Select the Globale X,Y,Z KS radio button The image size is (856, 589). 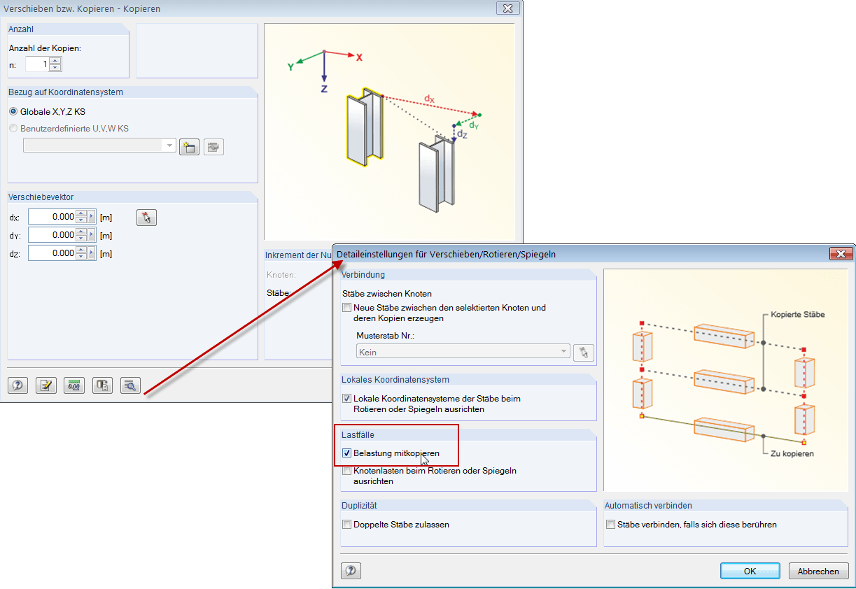(13, 111)
